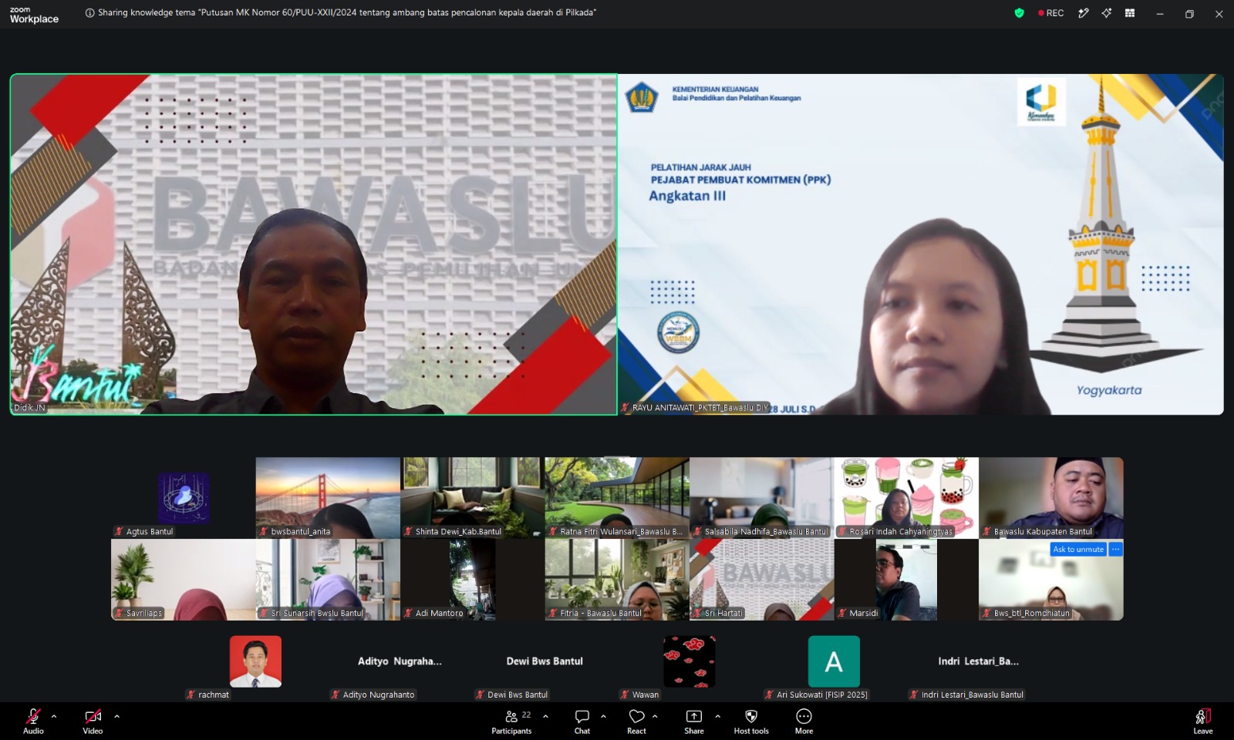Expand options arrow beside Participants
The width and height of the screenshot is (1234, 740).
(x=545, y=716)
